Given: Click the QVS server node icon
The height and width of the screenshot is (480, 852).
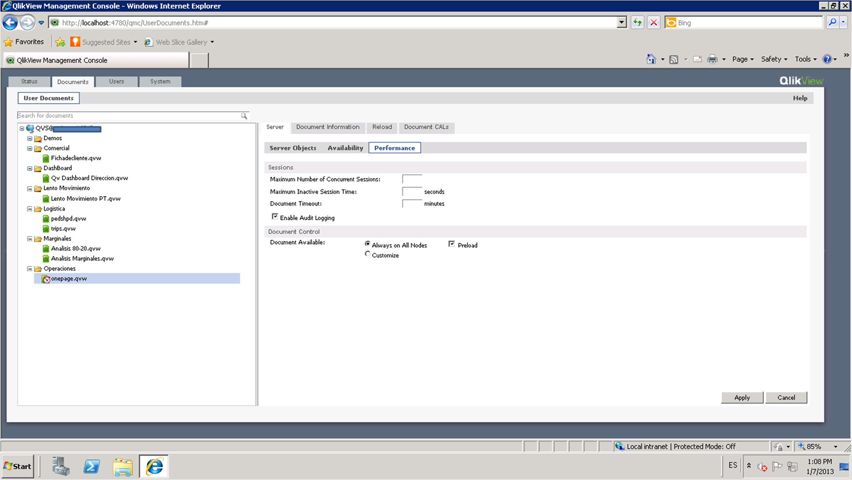Looking at the screenshot, I should (x=30, y=128).
